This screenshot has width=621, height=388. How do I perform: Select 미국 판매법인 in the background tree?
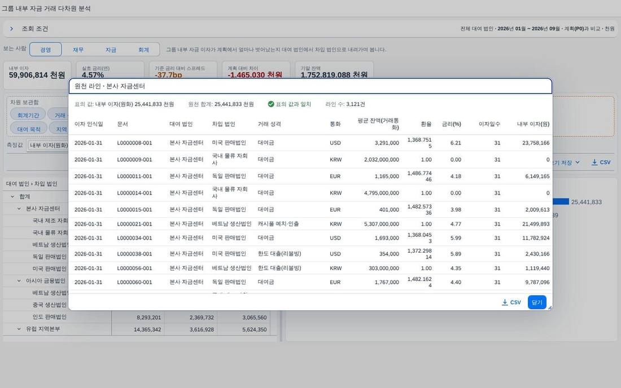(x=50, y=268)
